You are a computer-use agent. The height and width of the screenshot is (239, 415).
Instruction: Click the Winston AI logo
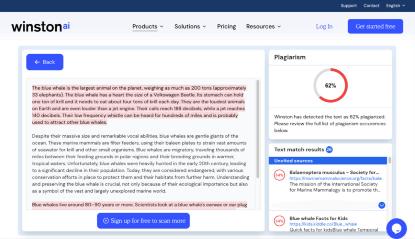point(41,26)
